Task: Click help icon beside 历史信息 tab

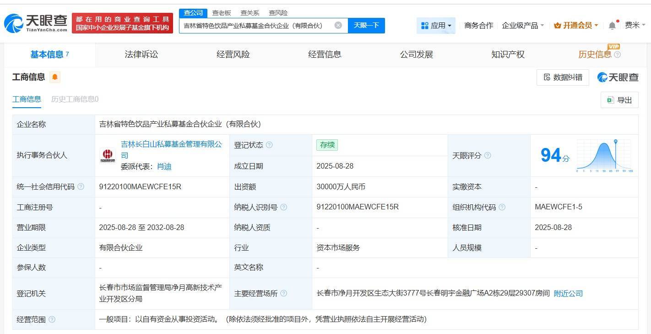Action: click(618, 55)
